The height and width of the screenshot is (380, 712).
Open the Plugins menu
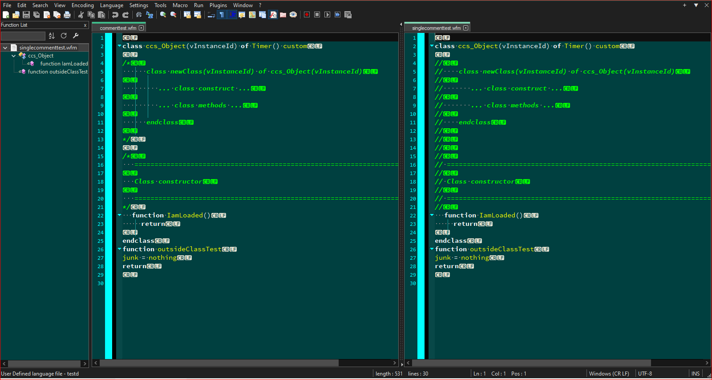click(x=218, y=5)
